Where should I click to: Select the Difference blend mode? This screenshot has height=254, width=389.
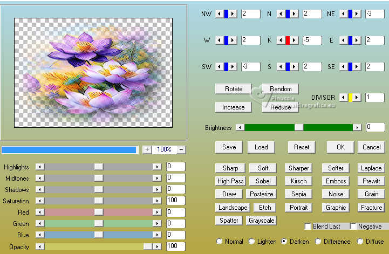[x=318, y=242]
